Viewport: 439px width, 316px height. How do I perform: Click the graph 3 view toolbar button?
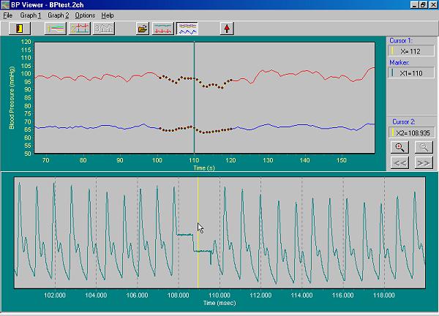point(103,29)
